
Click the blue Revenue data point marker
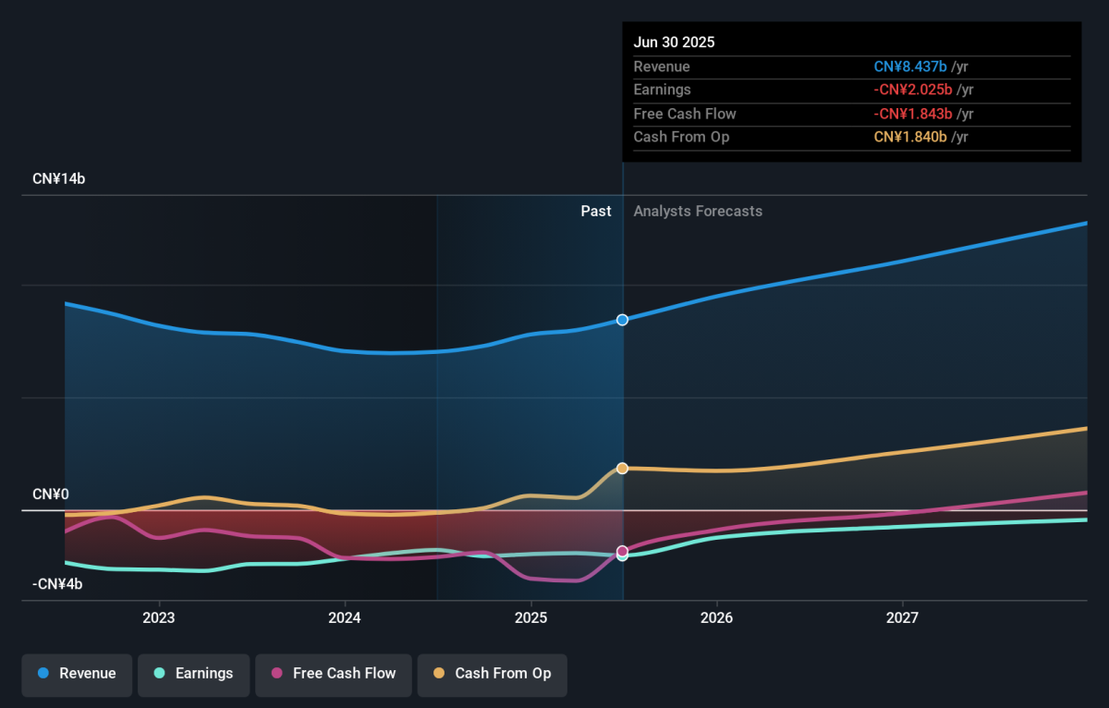click(622, 320)
